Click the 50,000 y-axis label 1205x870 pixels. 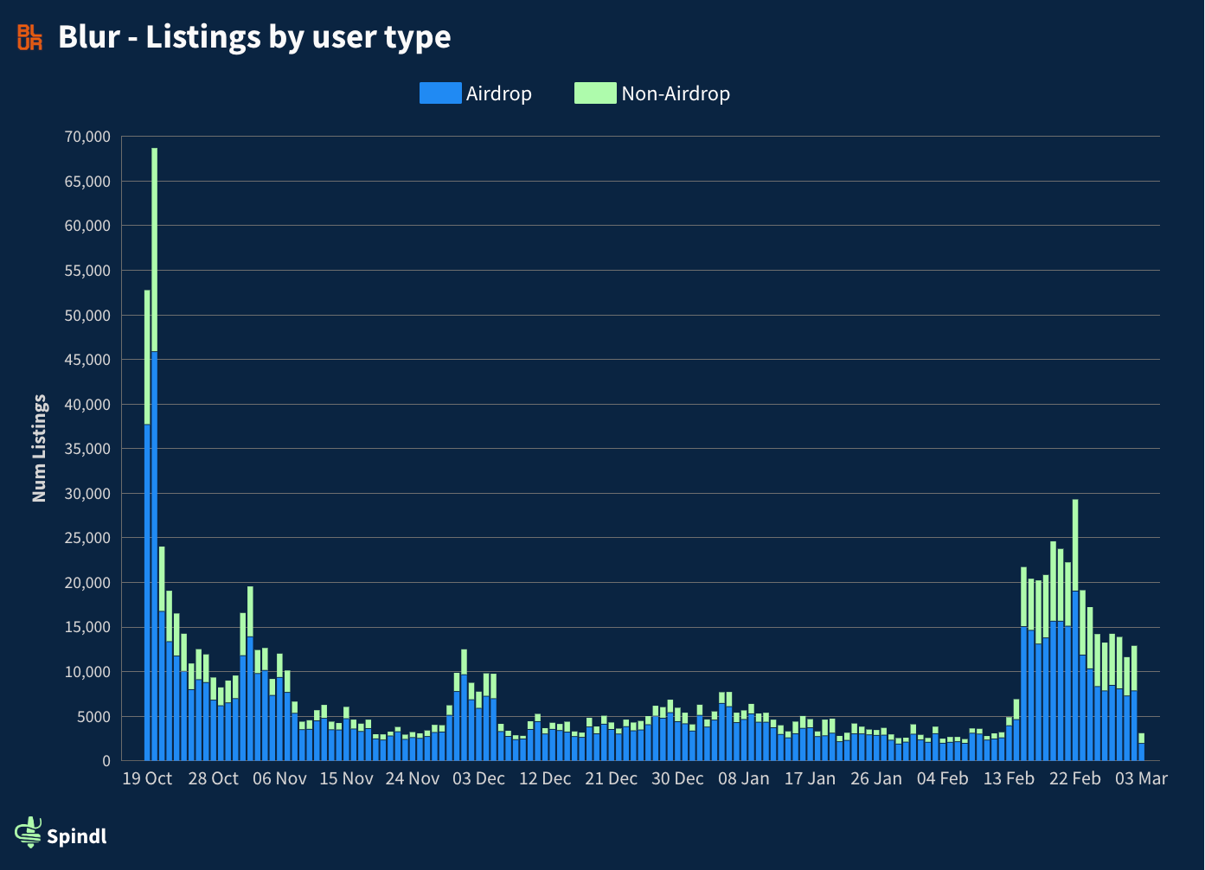87,316
